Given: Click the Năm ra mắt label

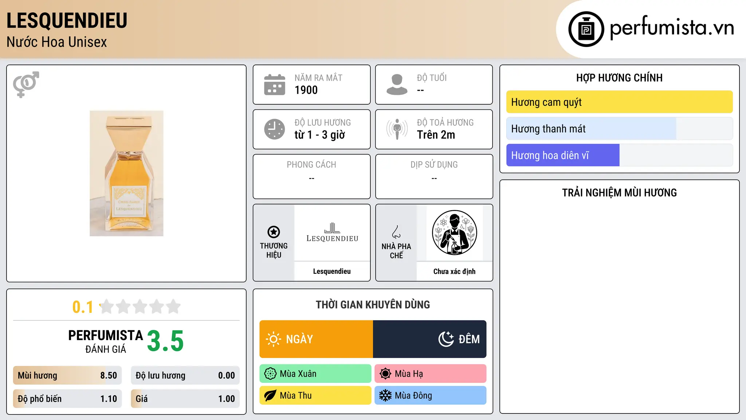Looking at the screenshot, I should [318, 78].
